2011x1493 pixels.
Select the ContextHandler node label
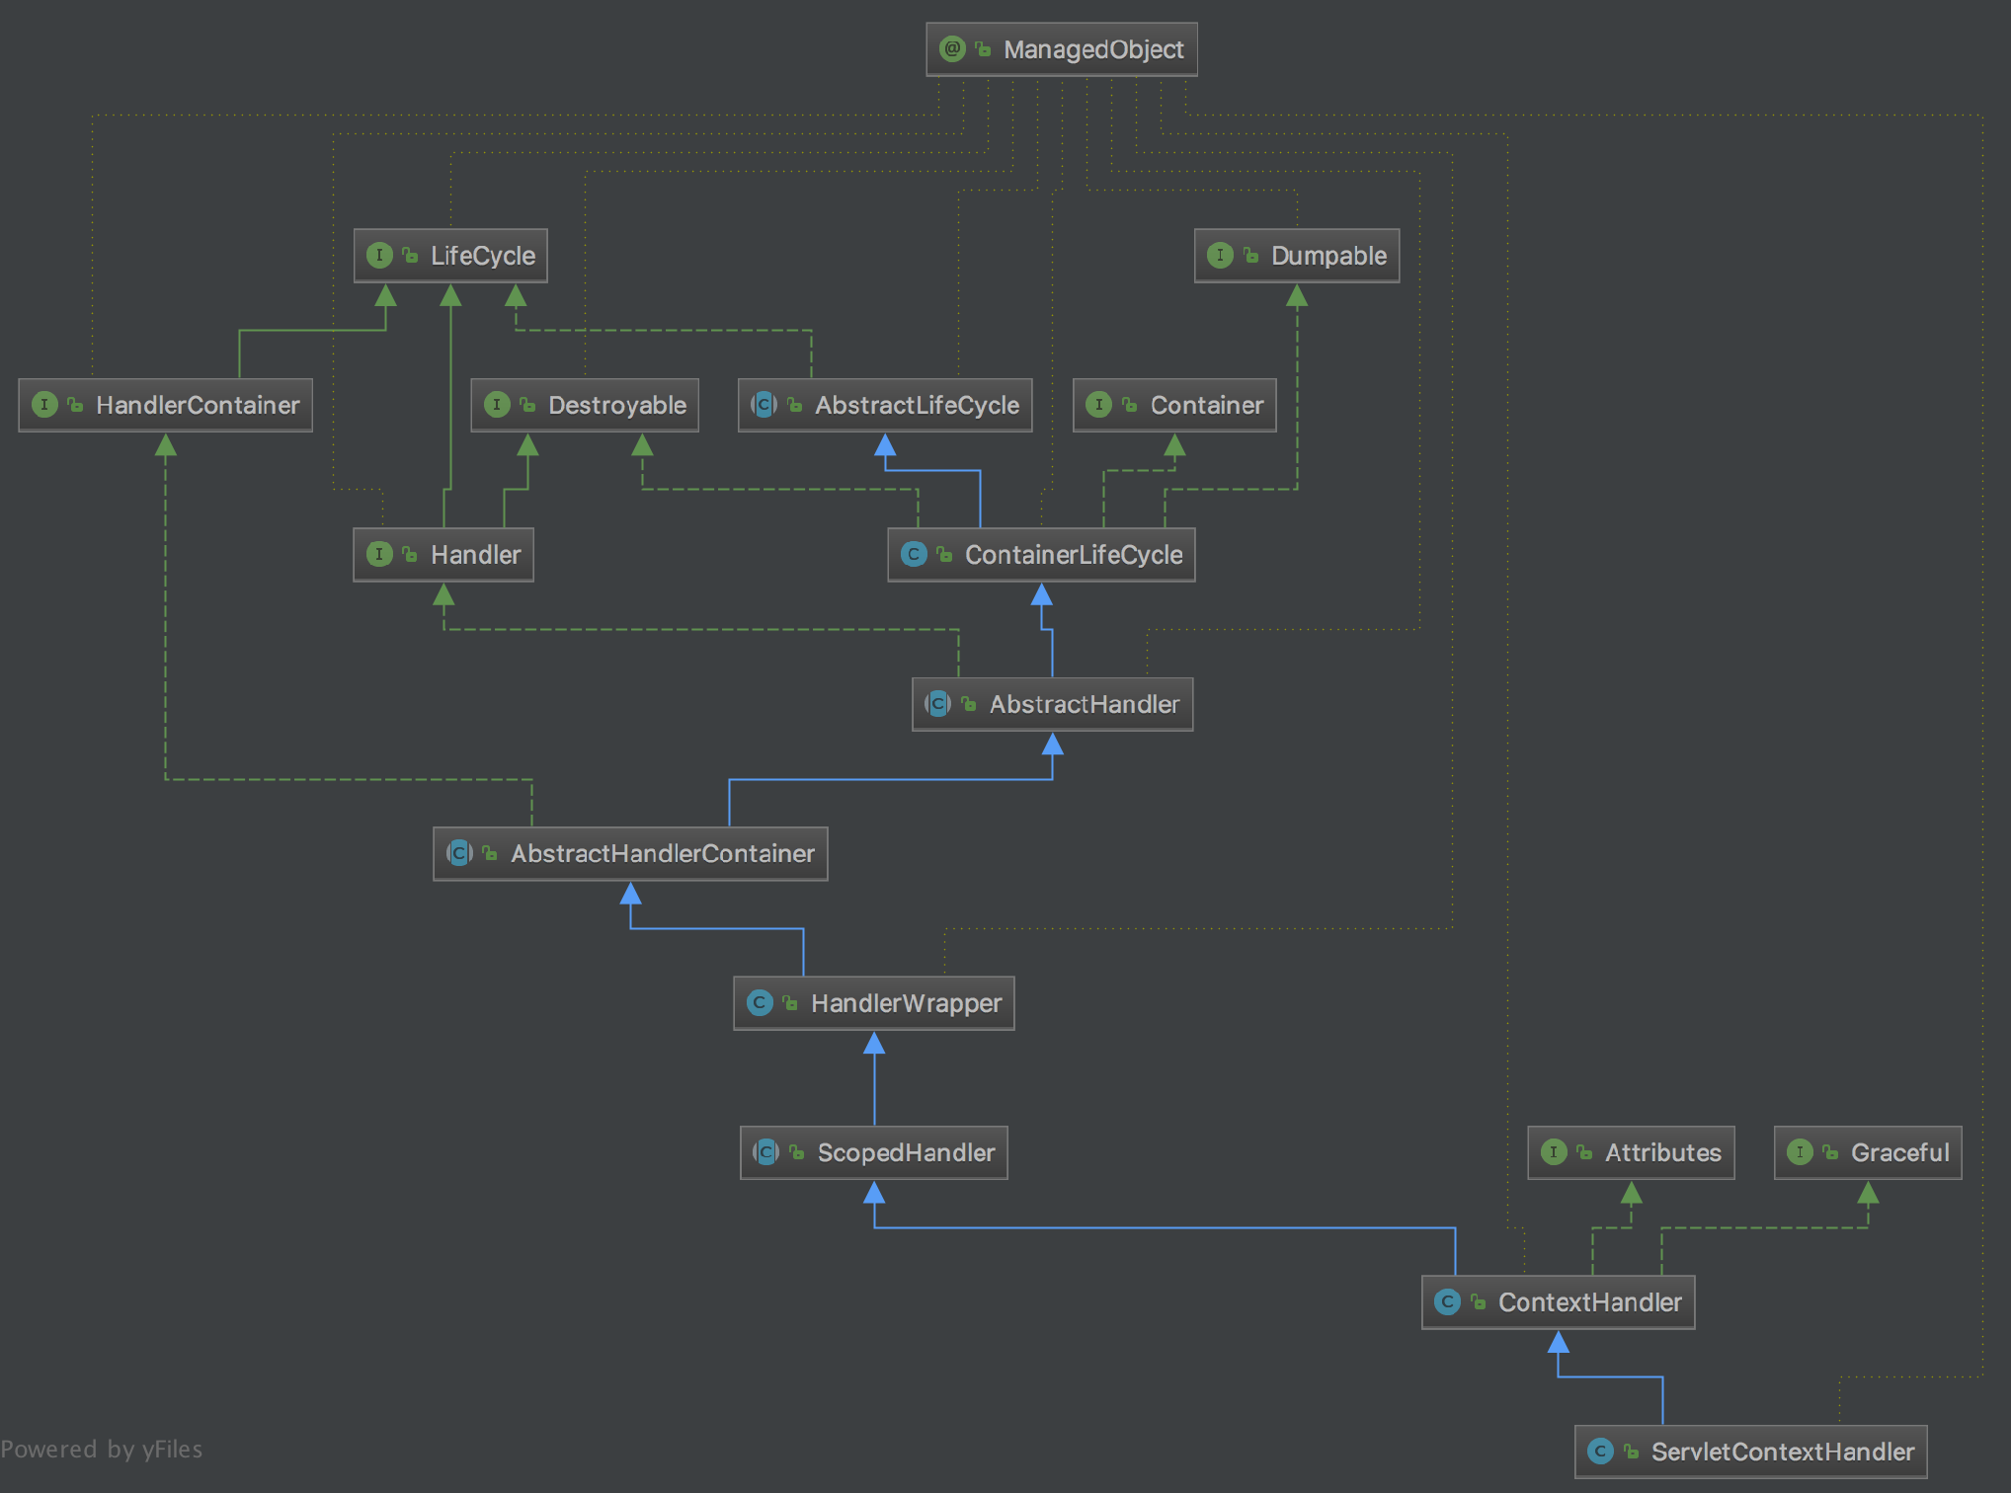pyautogui.click(x=1589, y=1302)
